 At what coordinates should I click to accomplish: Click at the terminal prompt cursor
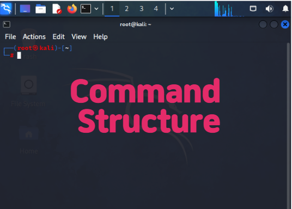pyautogui.click(x=19, y=56)
